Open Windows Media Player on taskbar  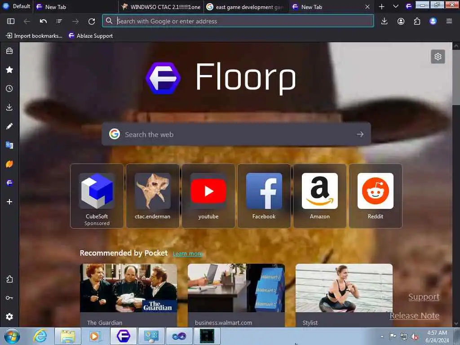point(95,336)
